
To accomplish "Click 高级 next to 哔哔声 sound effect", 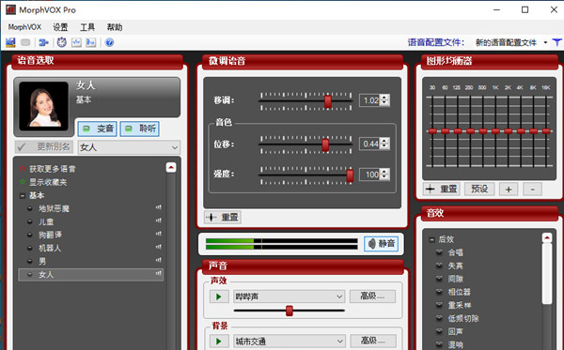I will pos(372,297).
